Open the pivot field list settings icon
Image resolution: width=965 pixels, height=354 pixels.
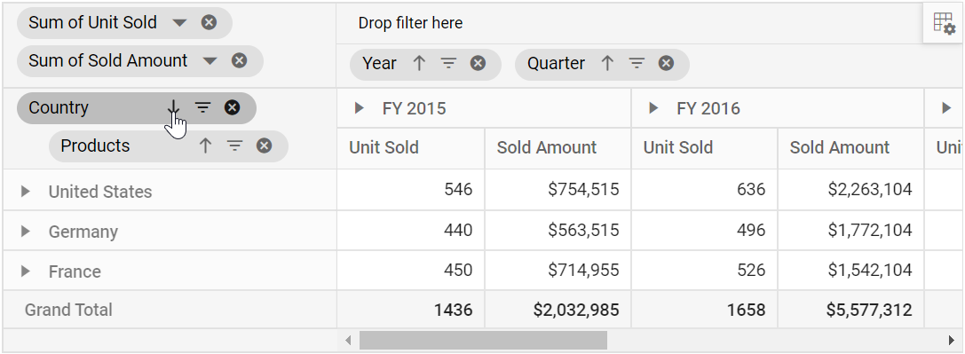coord(944,24)
